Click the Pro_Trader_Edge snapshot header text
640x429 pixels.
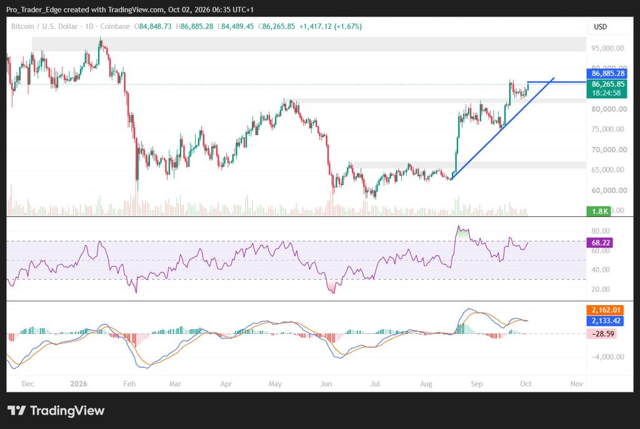point(130,9)
